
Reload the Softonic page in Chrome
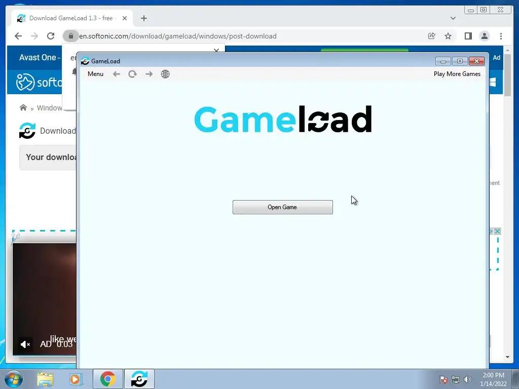coord(51,36)
